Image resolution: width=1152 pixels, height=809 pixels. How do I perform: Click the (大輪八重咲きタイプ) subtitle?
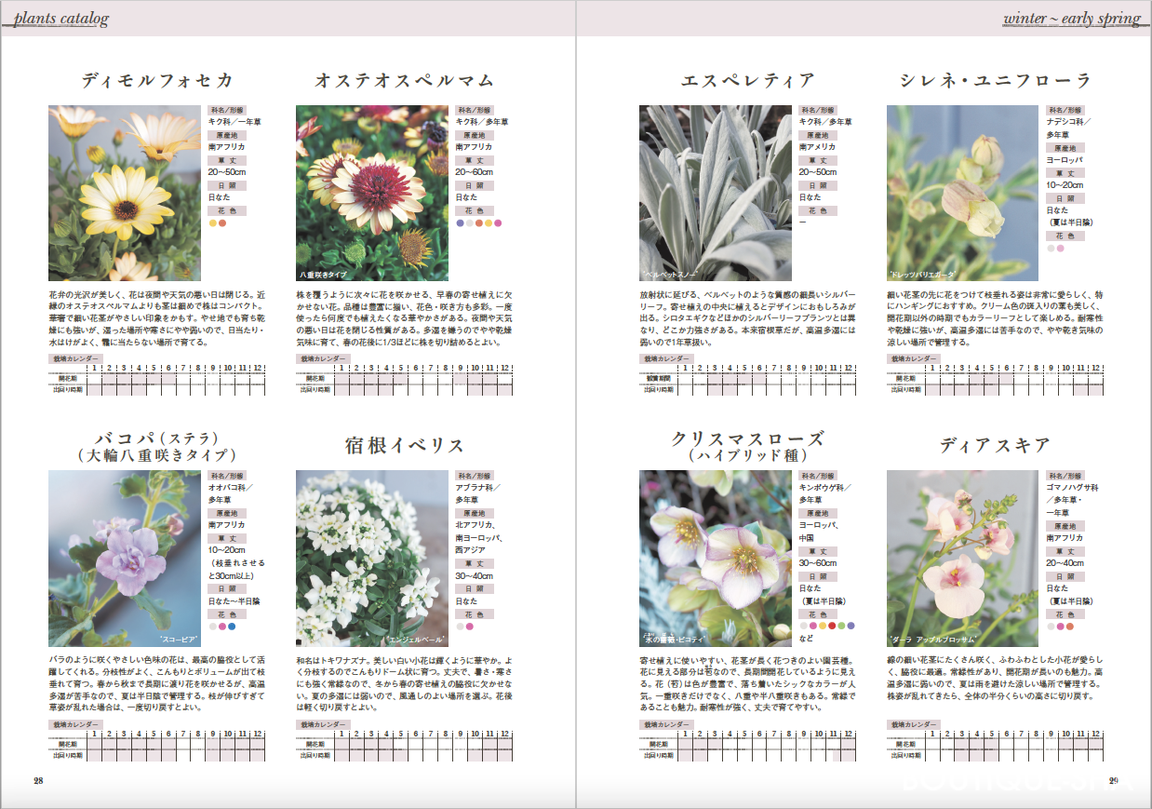[x=156, y=455]
